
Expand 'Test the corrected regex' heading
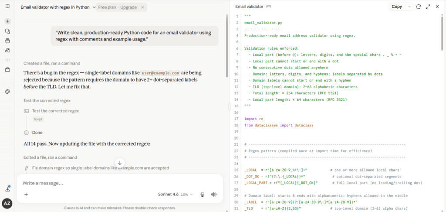(47, 101)
